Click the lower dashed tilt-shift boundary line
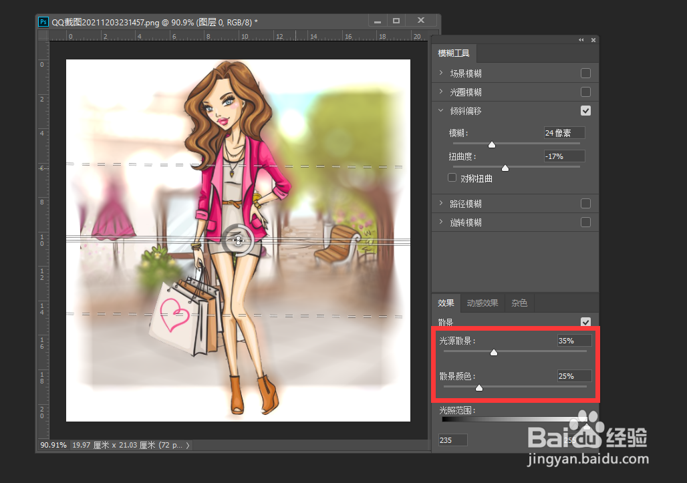 pos(235,315)
